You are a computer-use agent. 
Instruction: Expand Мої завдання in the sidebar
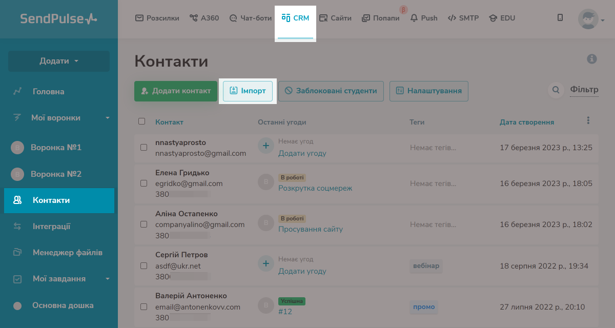(59, 279)
